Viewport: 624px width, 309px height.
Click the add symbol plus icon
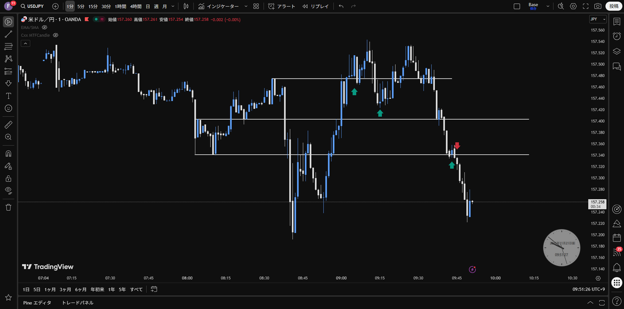(56, 6)
